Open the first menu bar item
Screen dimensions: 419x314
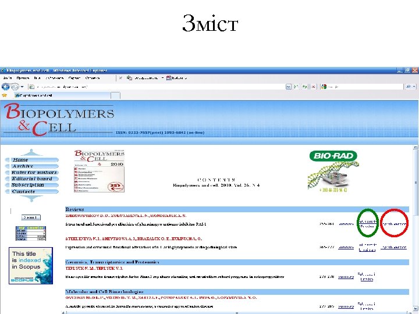(x=8, y=78)
